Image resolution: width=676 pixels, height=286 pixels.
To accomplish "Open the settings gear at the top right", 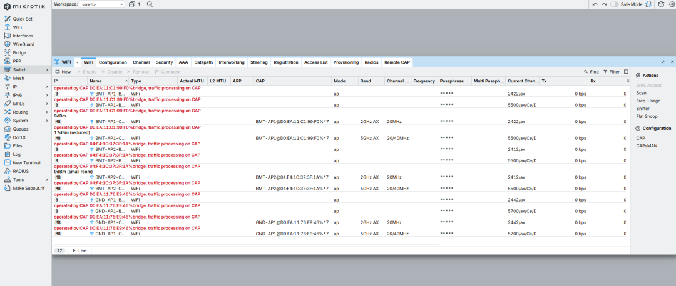I will coord(671,4).
